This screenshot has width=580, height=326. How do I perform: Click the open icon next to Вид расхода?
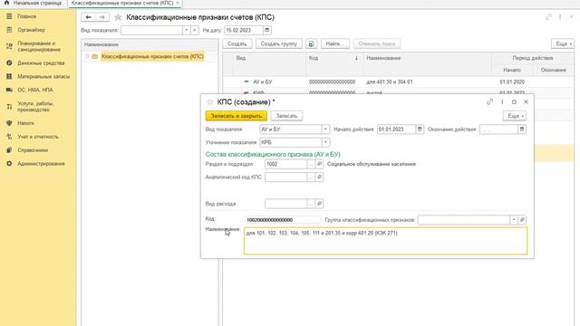pyautogui.click(x=319, y=204)
